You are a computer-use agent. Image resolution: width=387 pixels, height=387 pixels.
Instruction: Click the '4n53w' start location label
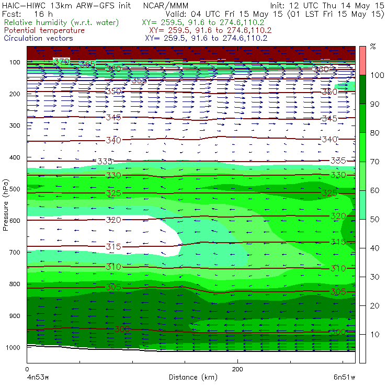tap(38, 377)
